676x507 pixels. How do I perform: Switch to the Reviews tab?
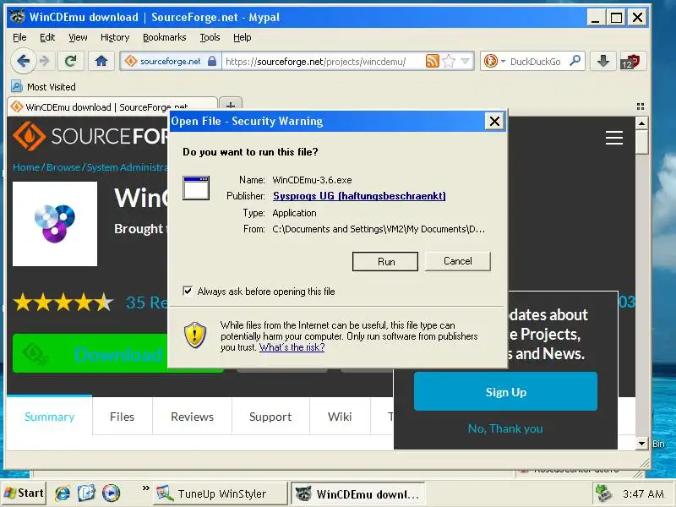(x=193, y=417)
